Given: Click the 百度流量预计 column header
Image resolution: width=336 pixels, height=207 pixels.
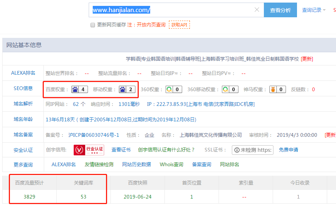Looking at the screenshot, I should (29, 183).
